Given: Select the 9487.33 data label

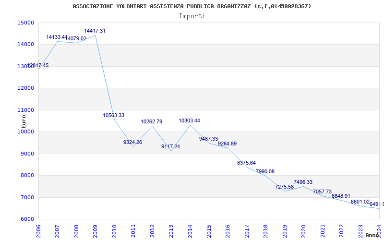Looking at the screenshot, I should pos(209,139).
